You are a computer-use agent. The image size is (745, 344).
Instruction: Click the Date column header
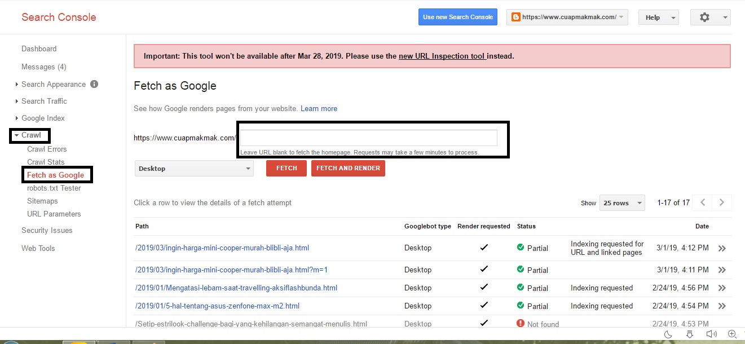702,226
